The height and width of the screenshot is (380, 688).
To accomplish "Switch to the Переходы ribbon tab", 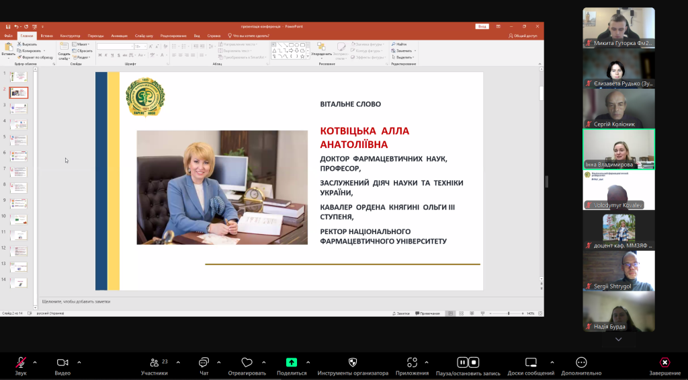I will pos(95,36).
